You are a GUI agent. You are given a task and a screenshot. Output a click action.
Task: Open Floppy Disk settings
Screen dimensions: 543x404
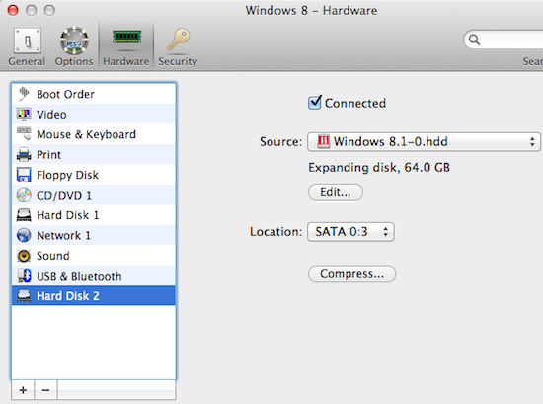pos(94,175)
